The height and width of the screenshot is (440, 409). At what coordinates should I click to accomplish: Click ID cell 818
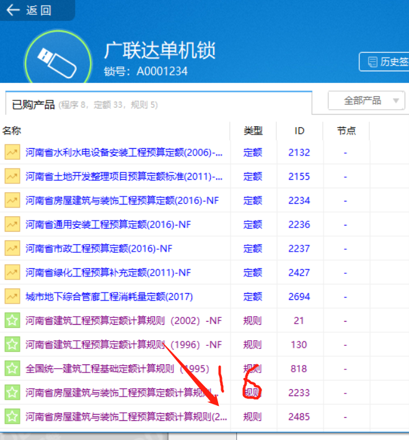click(x=299, y=369)
